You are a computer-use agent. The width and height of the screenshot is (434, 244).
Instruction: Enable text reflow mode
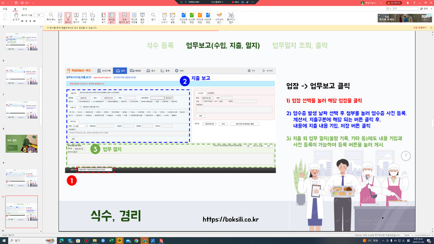(x=134, y=17)
